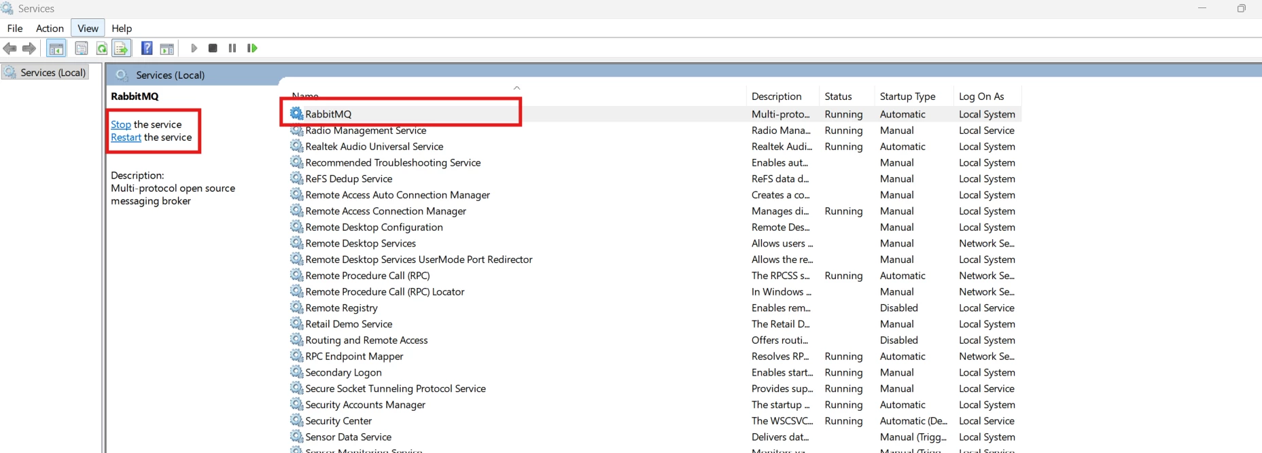Restore down the Services window
The width and height of the screenshot is (1262, 453).
(x=1241, y=8)
